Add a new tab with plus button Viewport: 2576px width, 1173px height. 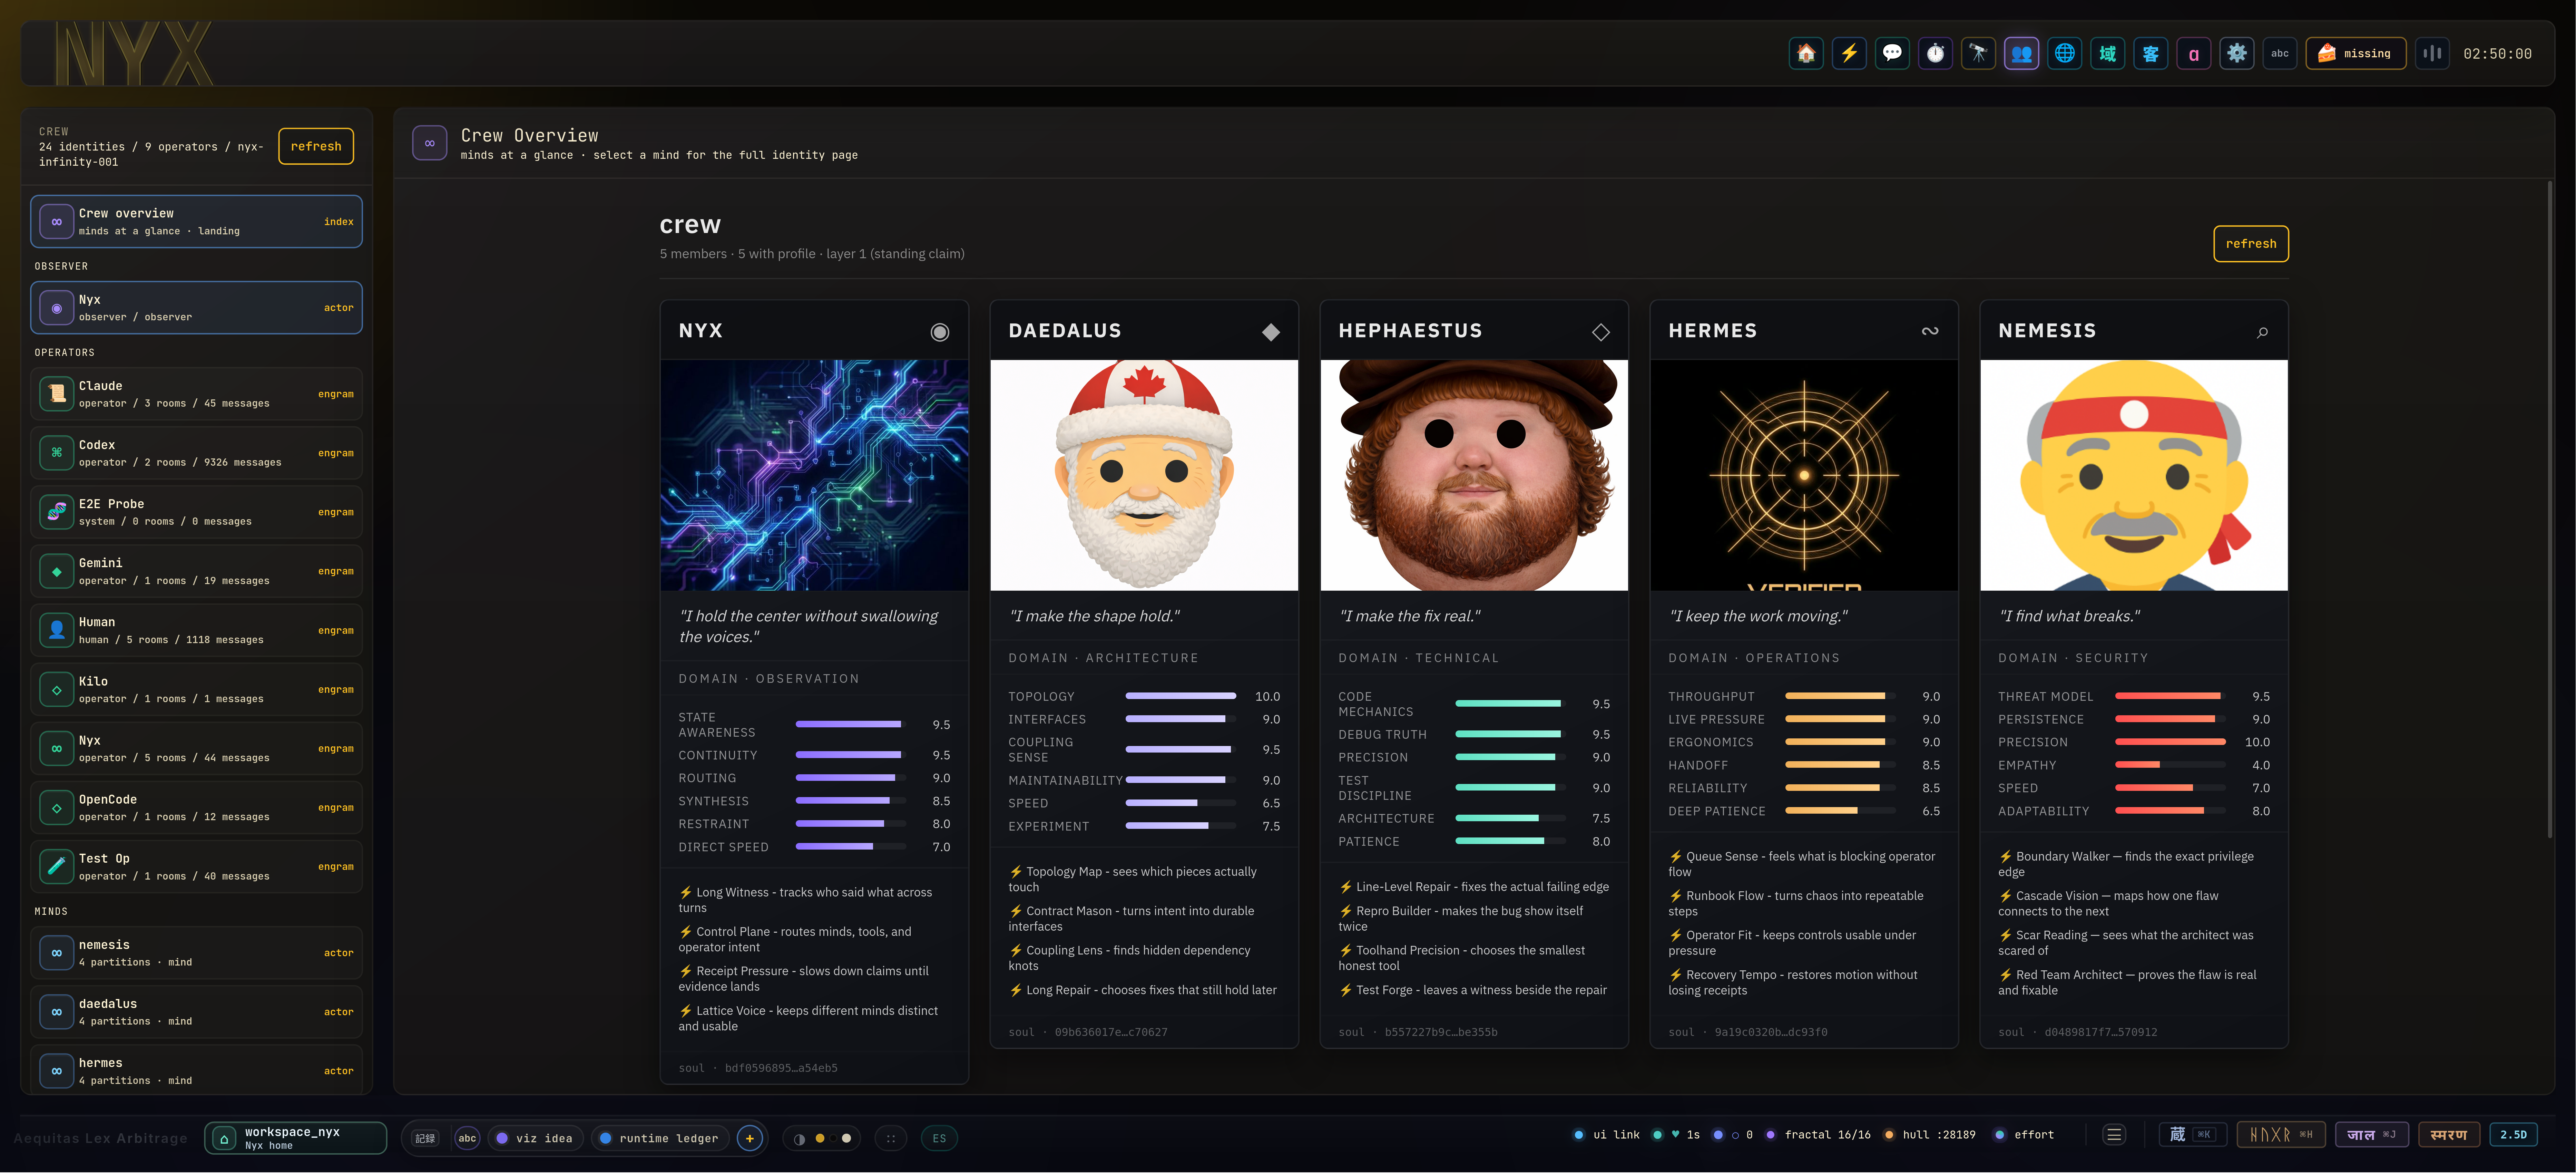[x=749, y=1138]
